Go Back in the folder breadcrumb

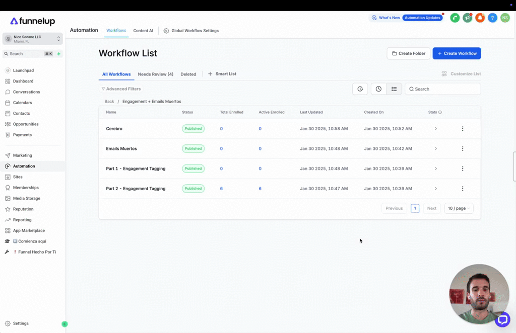[x=109, y=102]
